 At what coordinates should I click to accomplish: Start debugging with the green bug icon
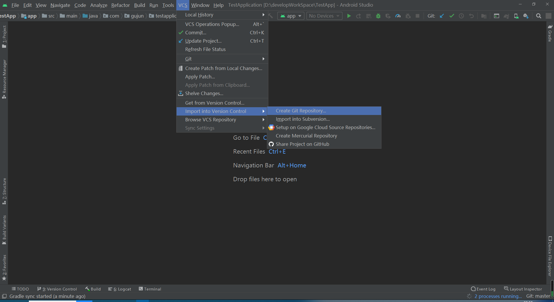(378, 16)
